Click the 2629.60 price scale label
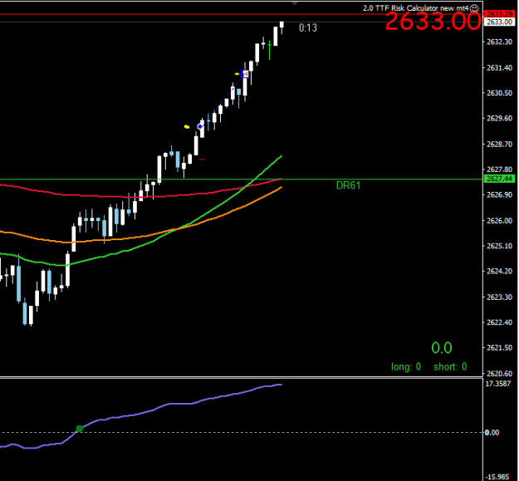Screen dimensions: 519x481 499,118
